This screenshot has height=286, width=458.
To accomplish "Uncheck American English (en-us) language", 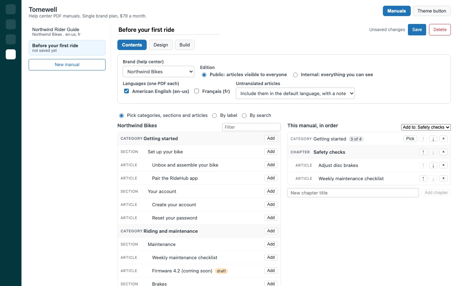I will [x=126, y=91].
